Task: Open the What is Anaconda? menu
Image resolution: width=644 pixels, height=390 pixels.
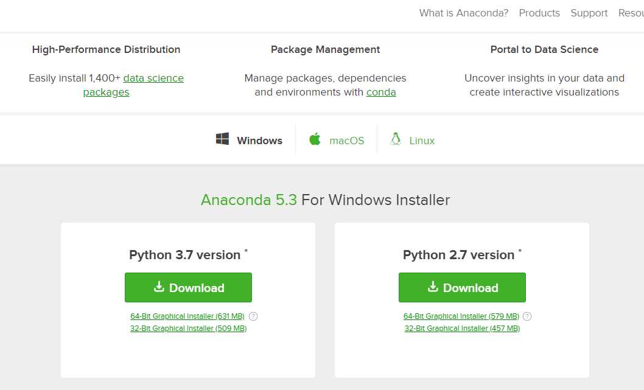Action: pos(464,13)
